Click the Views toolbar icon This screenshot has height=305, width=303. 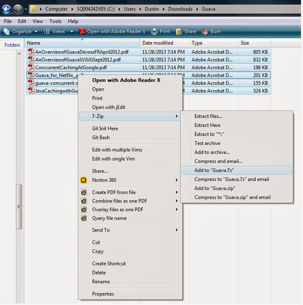click(x=47, y=32)
